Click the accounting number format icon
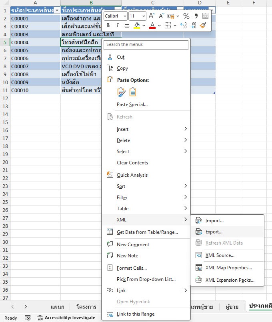Viewport: 272px width, 322px height. tap(171, 16)
